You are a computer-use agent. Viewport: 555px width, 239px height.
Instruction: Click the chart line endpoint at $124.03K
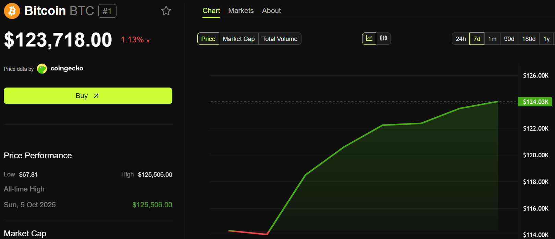(497, 102)
